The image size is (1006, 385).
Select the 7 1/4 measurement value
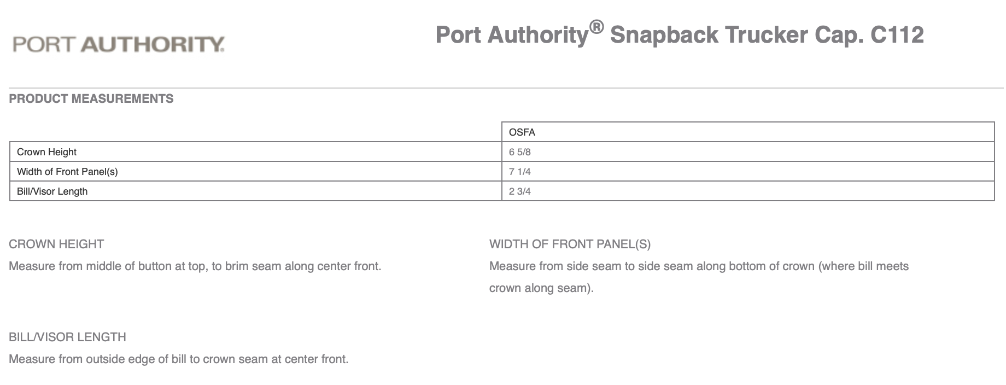pos(520,172)
